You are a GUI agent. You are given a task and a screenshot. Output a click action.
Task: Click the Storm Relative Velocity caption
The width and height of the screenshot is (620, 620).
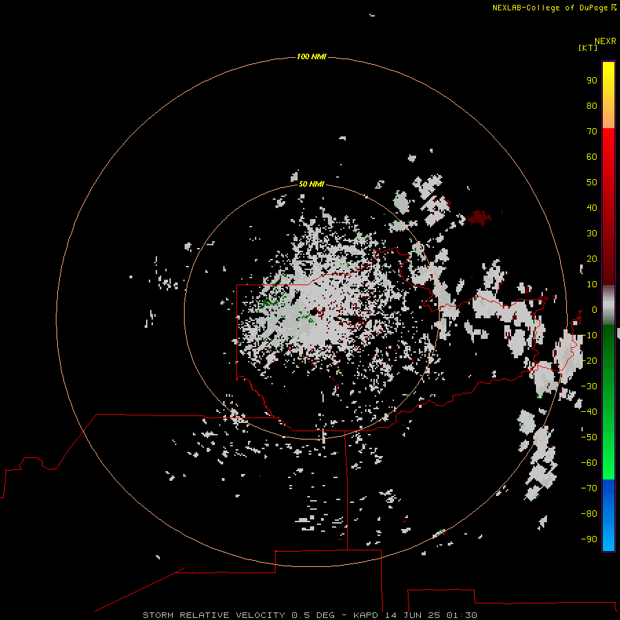point(309,615)
